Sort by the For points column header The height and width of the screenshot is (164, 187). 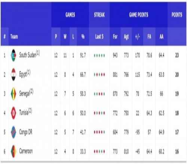coord(115,37)
